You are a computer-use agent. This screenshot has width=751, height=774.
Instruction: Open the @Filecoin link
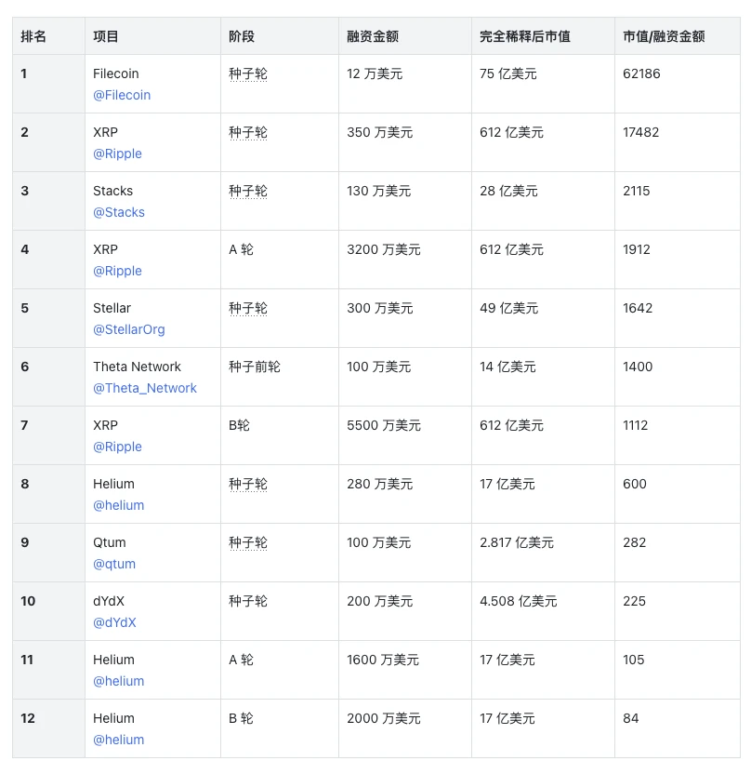122,95
